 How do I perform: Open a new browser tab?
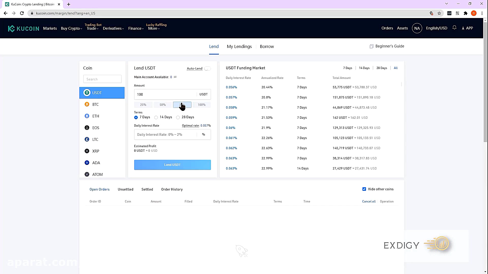tap(69, 4)
